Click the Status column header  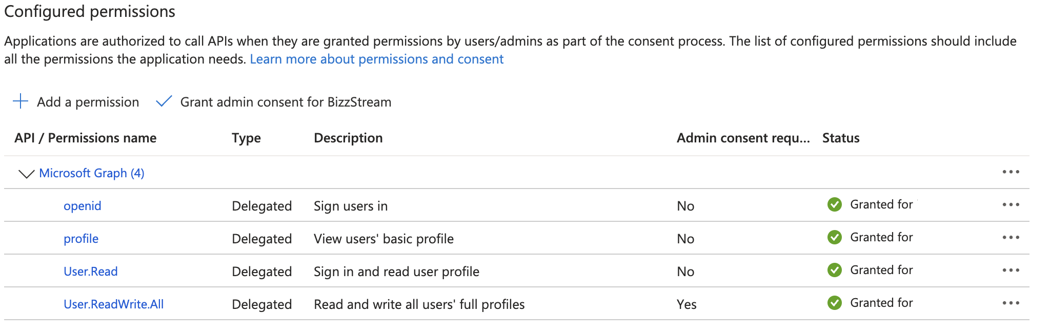pos(841,138)
